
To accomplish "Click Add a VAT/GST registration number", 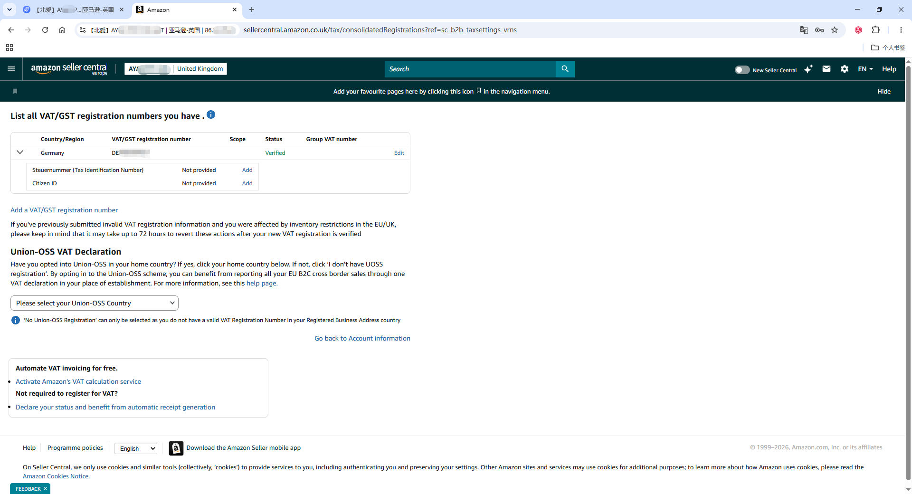I will point(64,210).
